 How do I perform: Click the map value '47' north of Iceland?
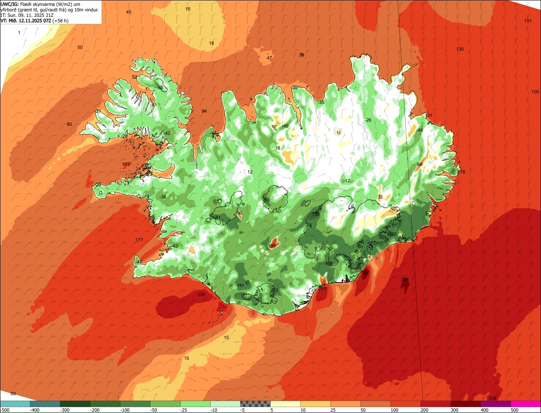269,58
